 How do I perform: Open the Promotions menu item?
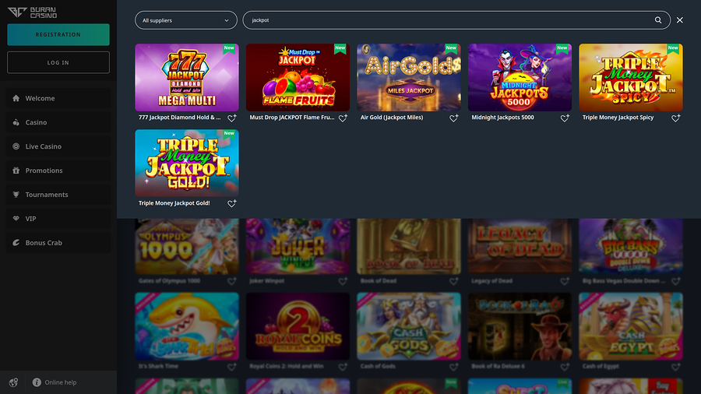tap(58, 171)
